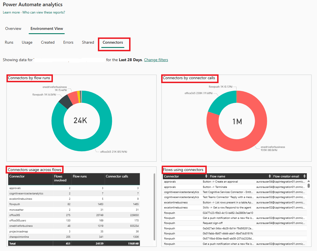The height and width of the screenshot is (251, 317).
Task: Select the cognitiveservicestextanalytics row in usage table
Action: click(74, 194)
